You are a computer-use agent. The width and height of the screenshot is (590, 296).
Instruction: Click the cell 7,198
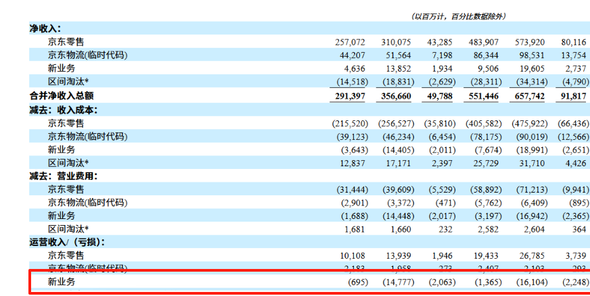(x=442, y=55)
